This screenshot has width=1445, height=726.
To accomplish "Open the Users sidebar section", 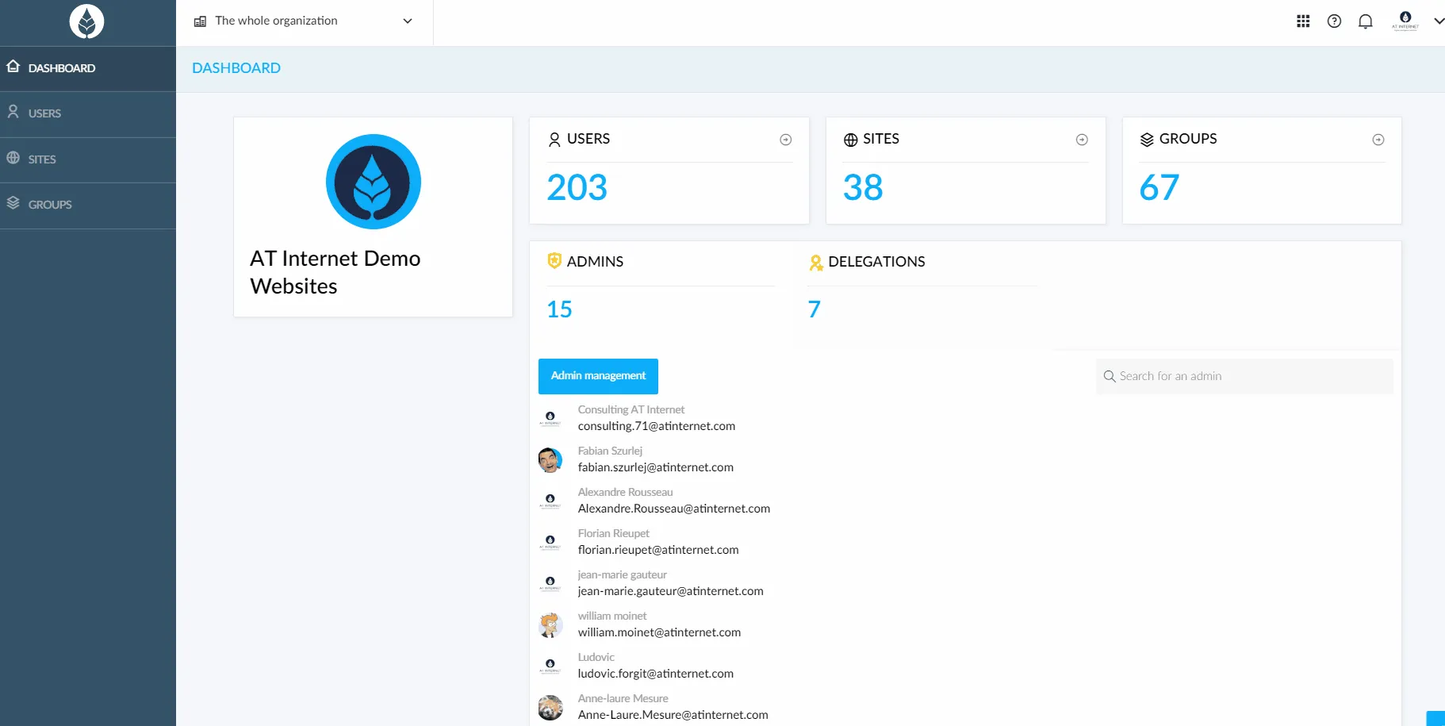I will click(x=44, y=113).
